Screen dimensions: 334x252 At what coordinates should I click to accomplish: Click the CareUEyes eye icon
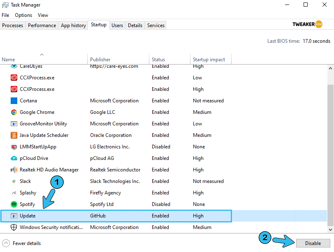tap(14, 66)
